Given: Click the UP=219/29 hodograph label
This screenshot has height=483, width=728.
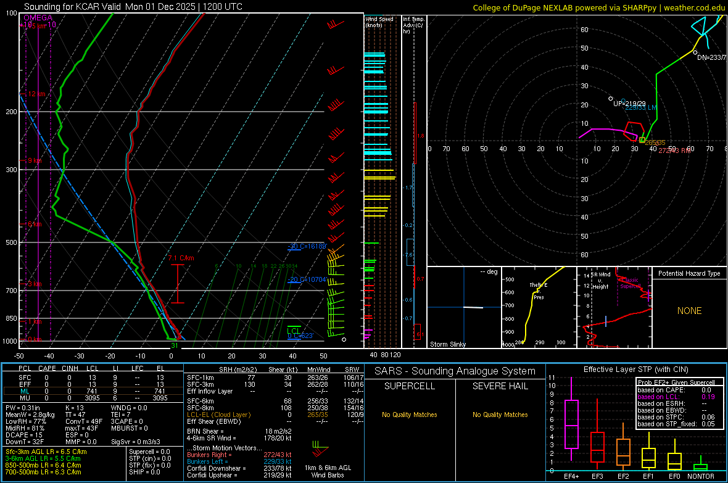Looking at the screenshot, I should pos(629,104).
